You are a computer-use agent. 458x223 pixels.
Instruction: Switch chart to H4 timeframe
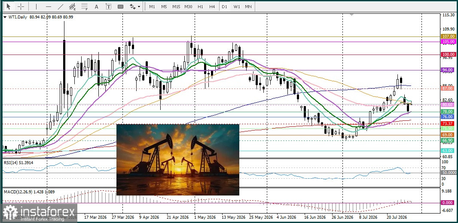pyautogui.click(x=212, y=6)
